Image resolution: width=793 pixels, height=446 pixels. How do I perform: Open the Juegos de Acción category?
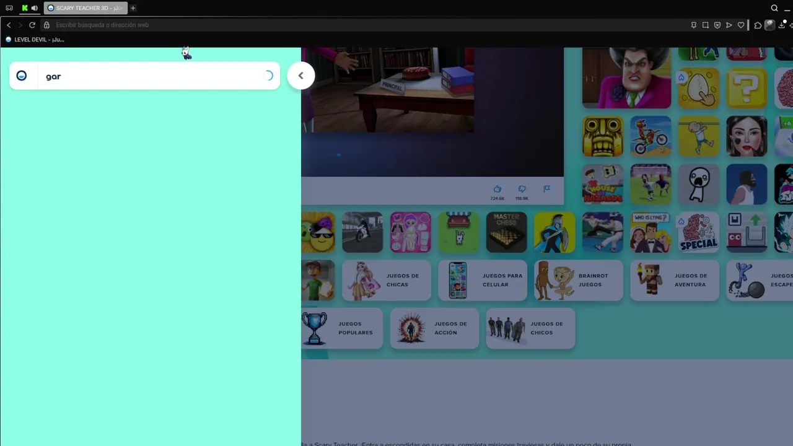[x=434, y=328]
